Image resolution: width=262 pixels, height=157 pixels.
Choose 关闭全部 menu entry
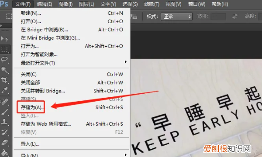pyautogui.click(x=72, y=82)
